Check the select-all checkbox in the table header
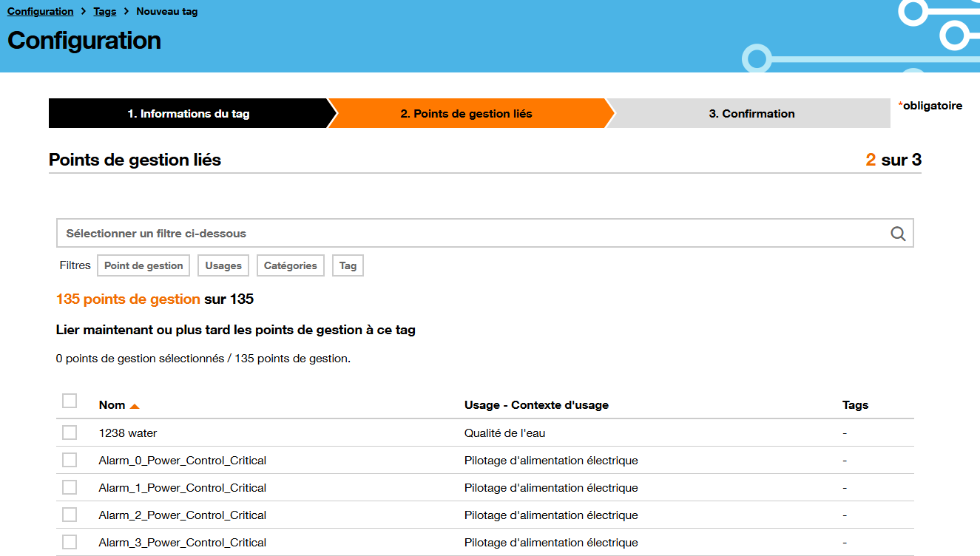 click(69, 400)
